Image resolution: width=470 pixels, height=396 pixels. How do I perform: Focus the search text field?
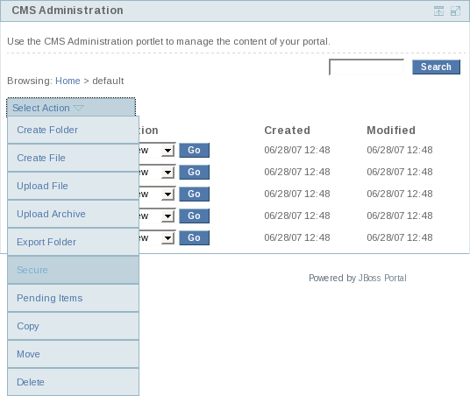click(x=367, y=67)
